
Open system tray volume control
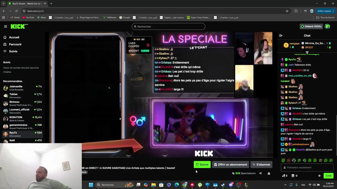(314, 185)
